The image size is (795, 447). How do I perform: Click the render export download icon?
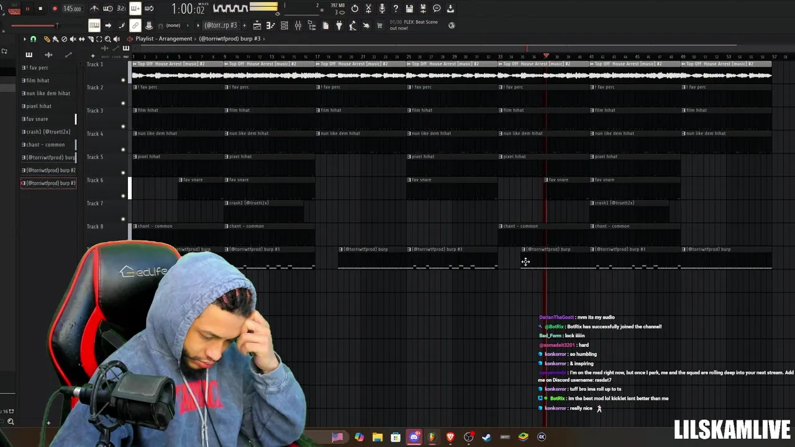click(450, 9)
